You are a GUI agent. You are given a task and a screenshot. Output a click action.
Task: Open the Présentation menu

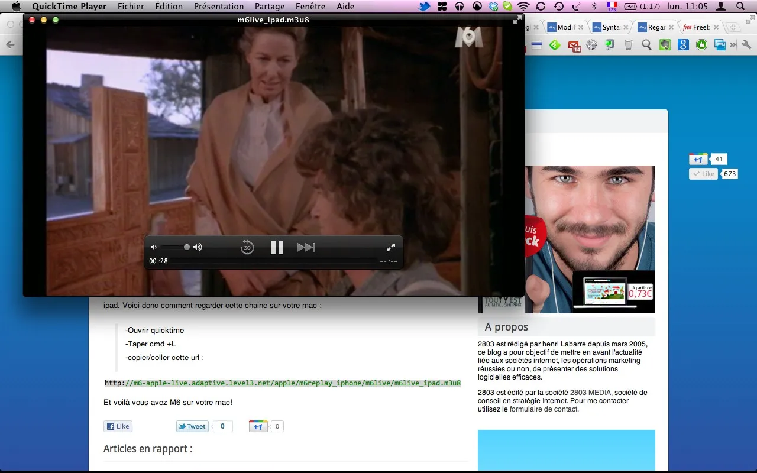219,7
